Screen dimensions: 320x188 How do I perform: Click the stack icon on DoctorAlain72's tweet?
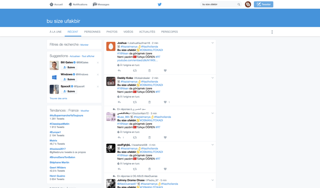point(150,137)
